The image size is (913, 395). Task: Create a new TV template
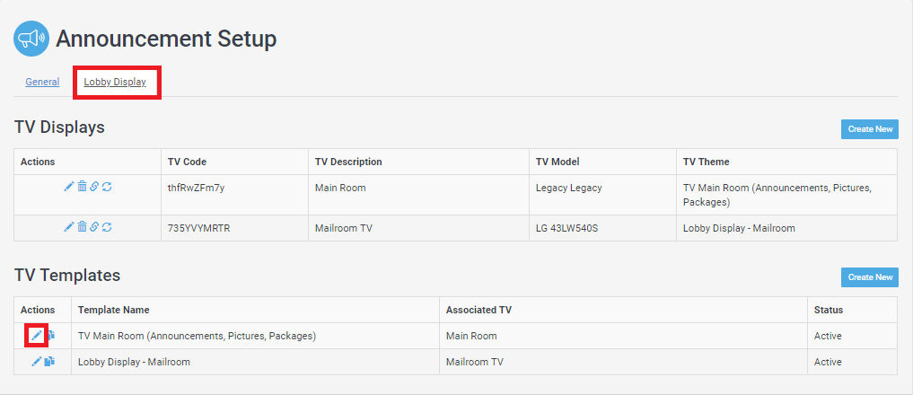(870, 277)
